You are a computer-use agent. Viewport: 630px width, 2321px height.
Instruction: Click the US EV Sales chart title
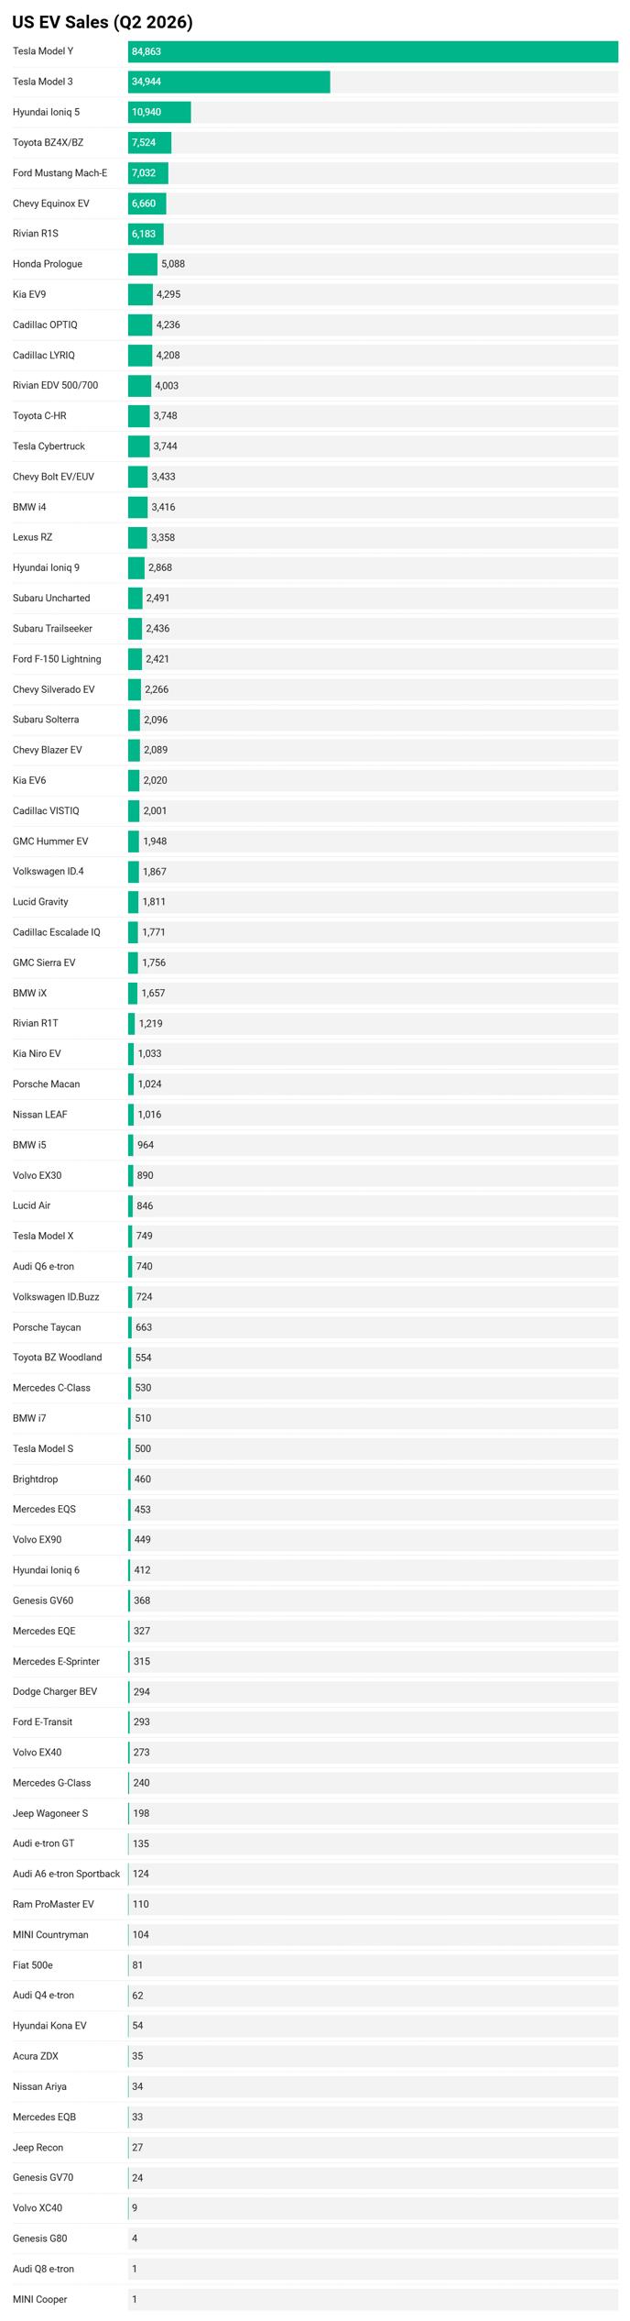pos(103,21)
